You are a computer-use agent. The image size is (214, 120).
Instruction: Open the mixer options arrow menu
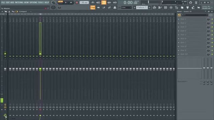(2, 12)
